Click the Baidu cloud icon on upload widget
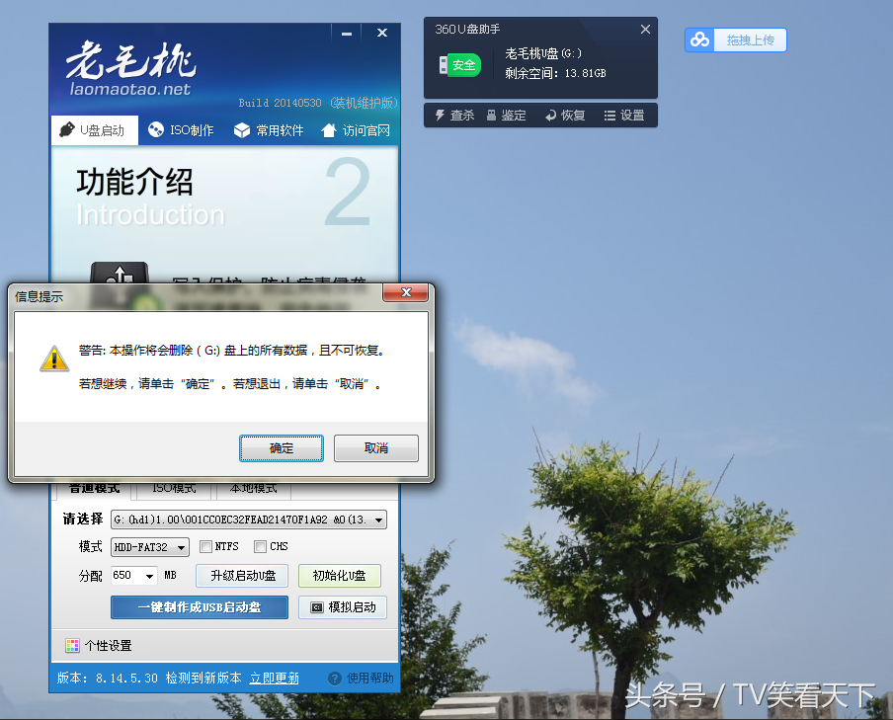Viewport: 893px width, 720px height. point(699,40)
